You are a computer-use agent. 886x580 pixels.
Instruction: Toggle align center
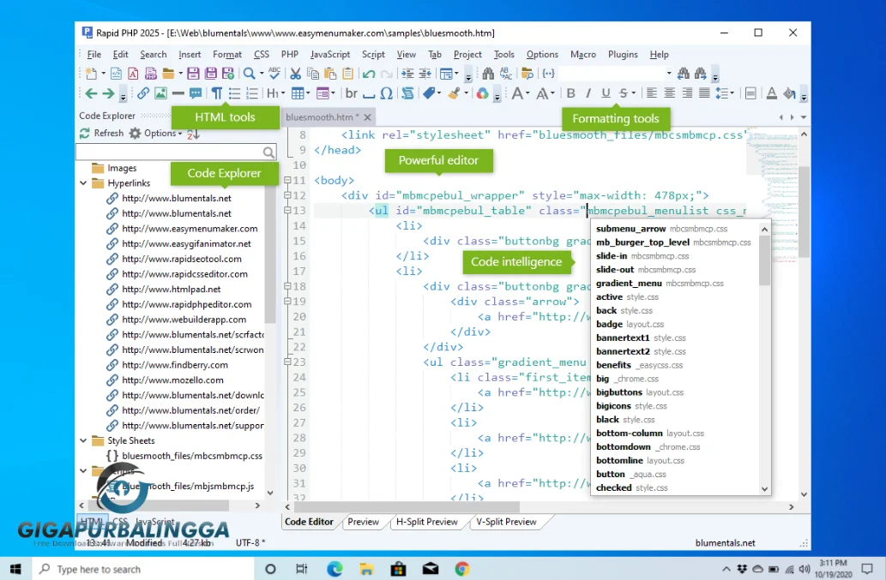click(669, 93)
